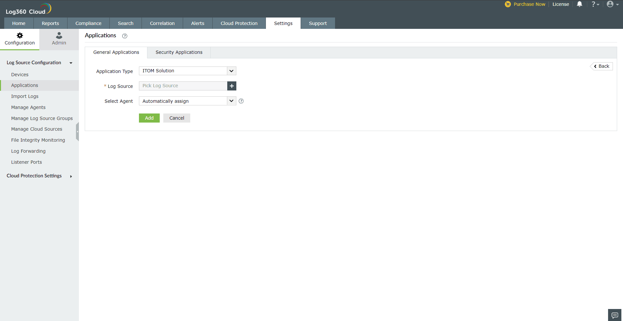Open Manage Cloud Sources

click(37, 129)
